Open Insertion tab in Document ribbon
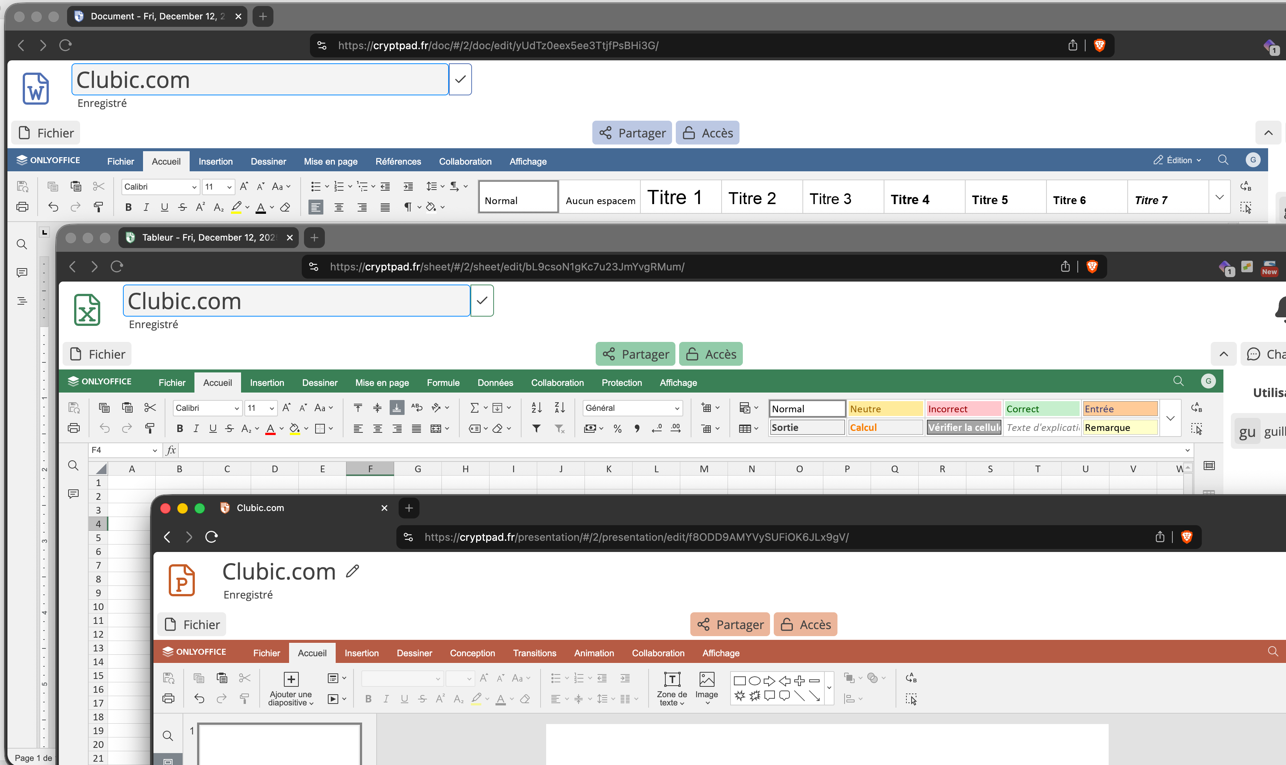The width and height of the screenshot is (1286, 765). tap(216, 161)
